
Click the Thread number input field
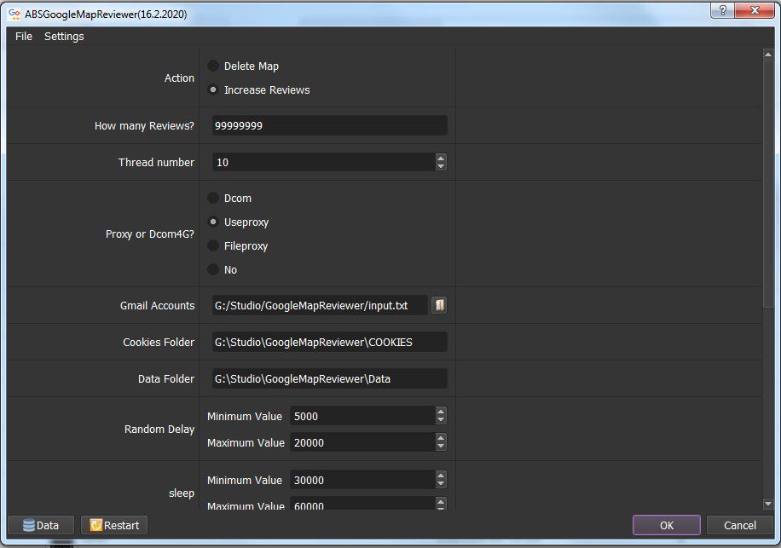click(324, 162)
